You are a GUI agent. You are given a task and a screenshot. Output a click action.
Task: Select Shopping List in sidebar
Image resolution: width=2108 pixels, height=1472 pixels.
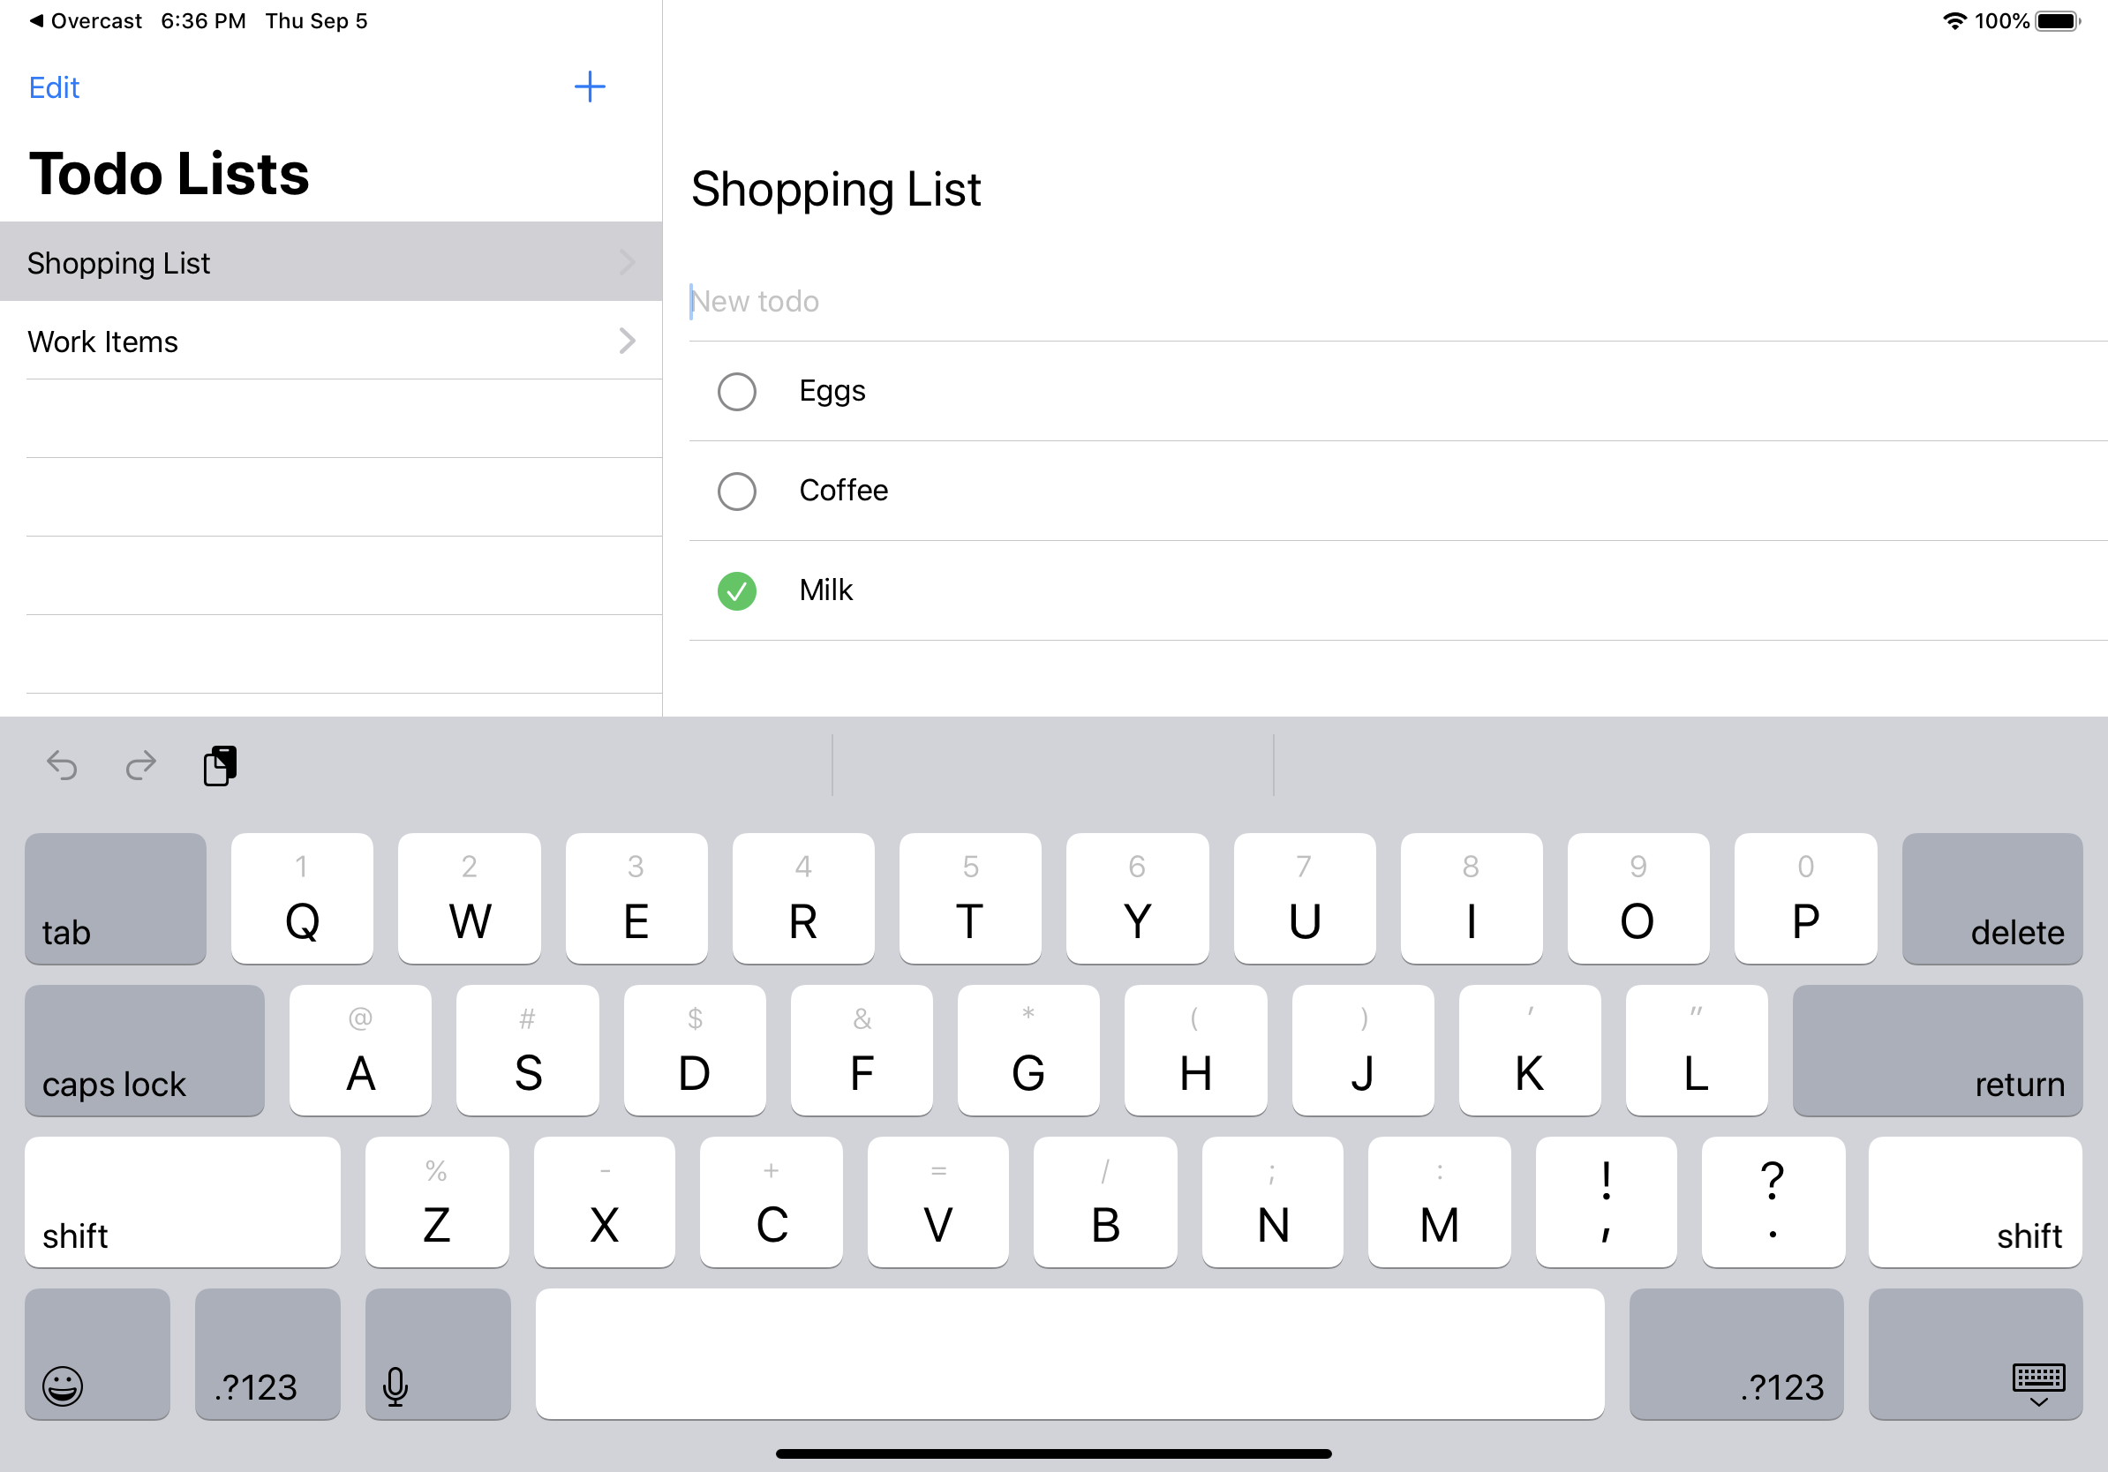(118, 263)
